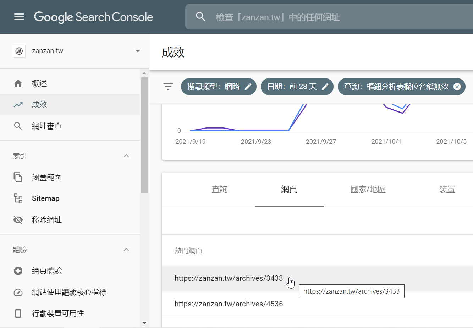Open the zanzan.tw property dropdown
The width and height of the screenshot is (473, 328).
(138, 51)
